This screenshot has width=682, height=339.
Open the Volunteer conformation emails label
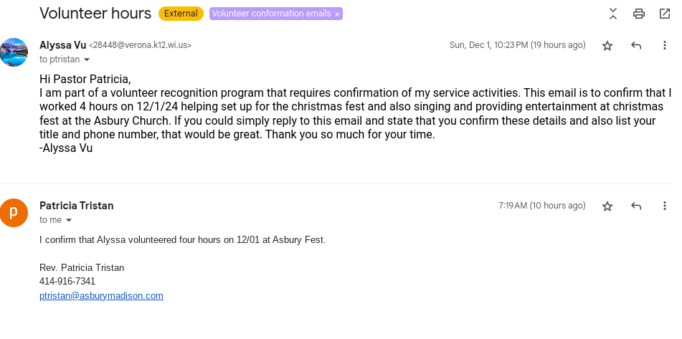tap(272, 14)
